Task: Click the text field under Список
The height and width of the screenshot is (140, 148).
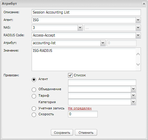Action: tap(102, 83)
